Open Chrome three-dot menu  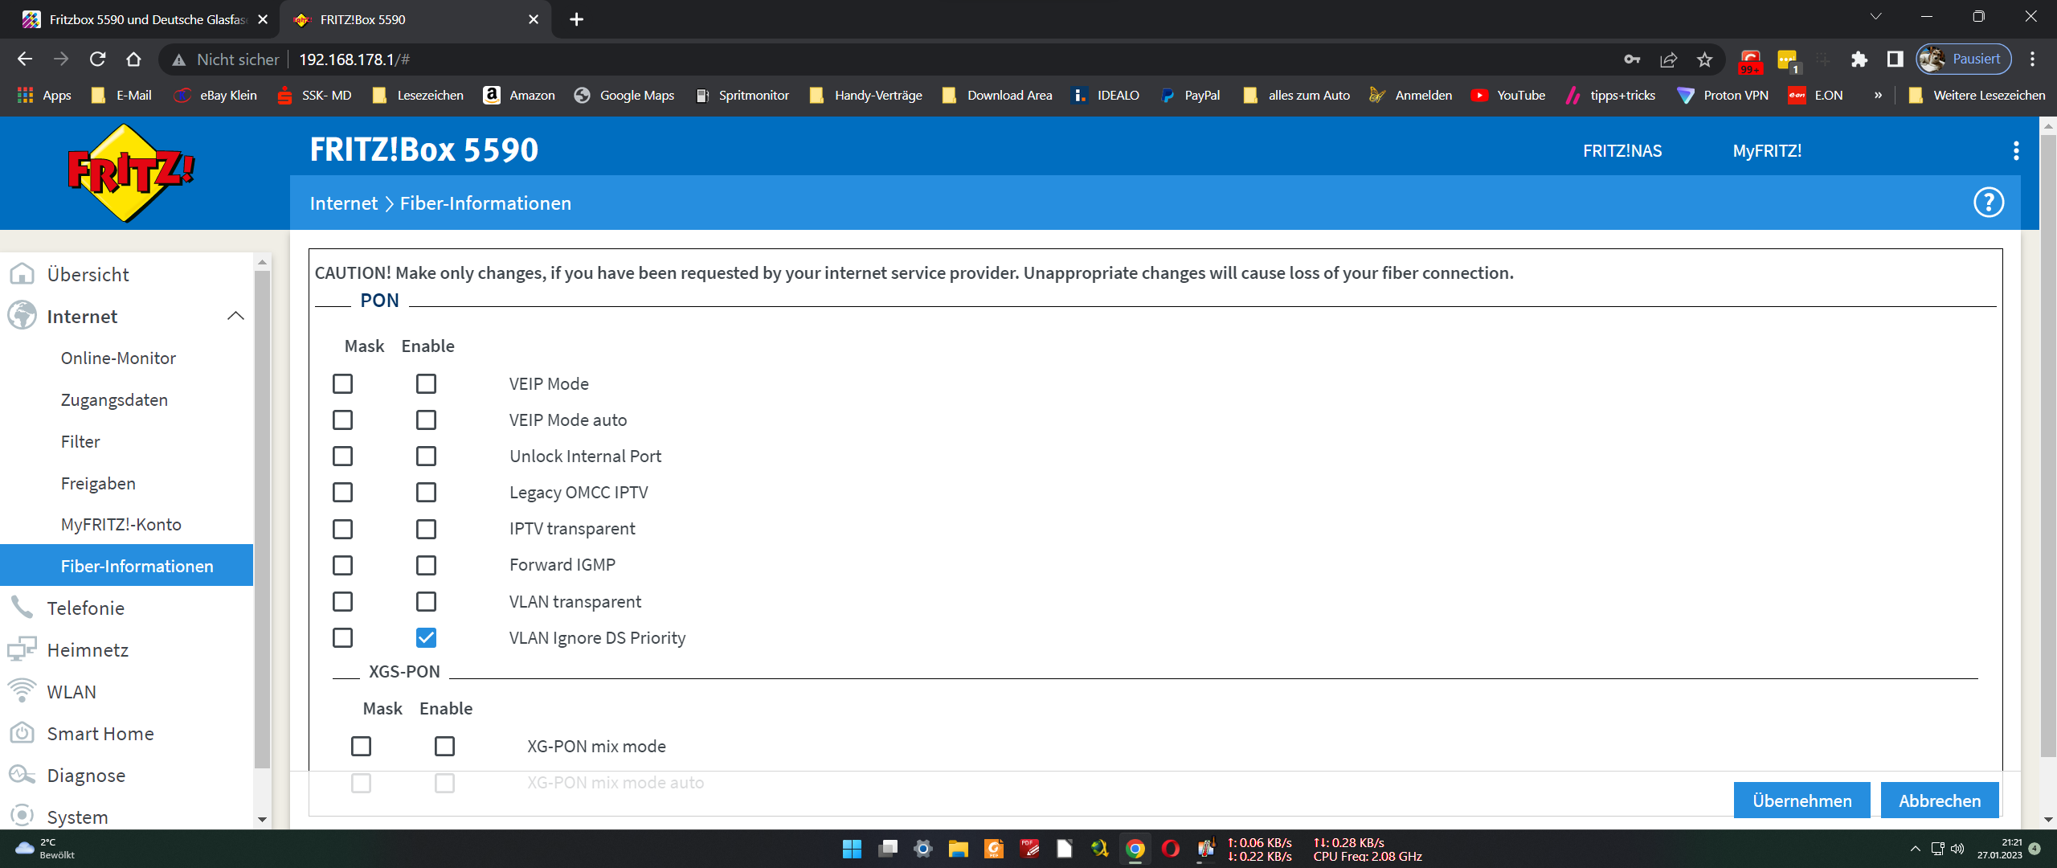2032,59
